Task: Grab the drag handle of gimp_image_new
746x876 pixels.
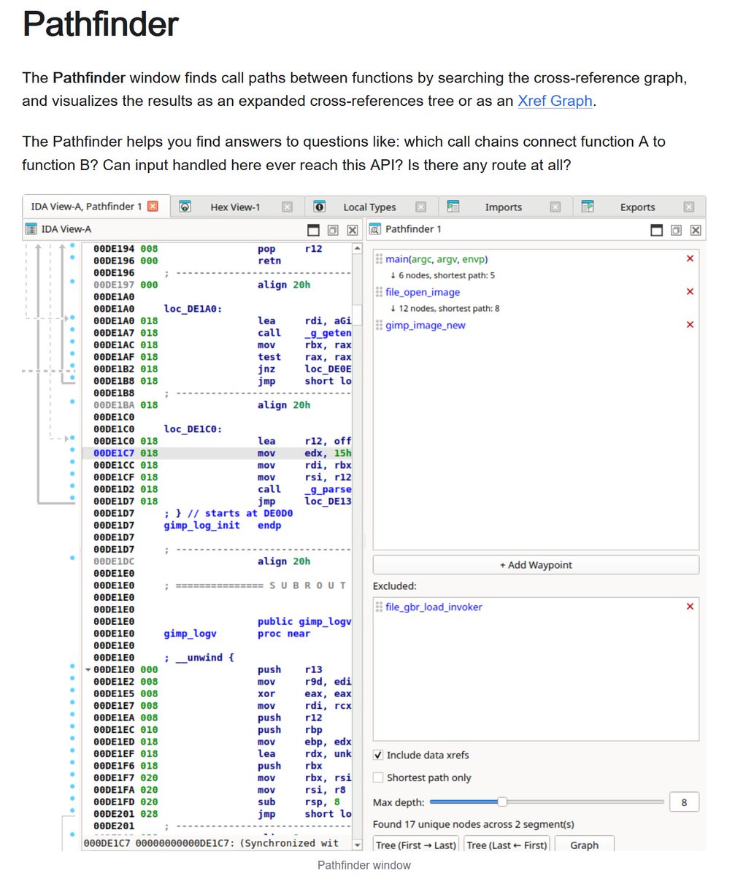Action: 379,325
